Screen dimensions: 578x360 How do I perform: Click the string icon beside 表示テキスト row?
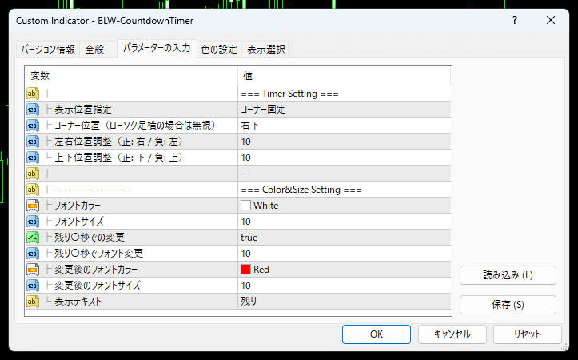pos(33,302)
